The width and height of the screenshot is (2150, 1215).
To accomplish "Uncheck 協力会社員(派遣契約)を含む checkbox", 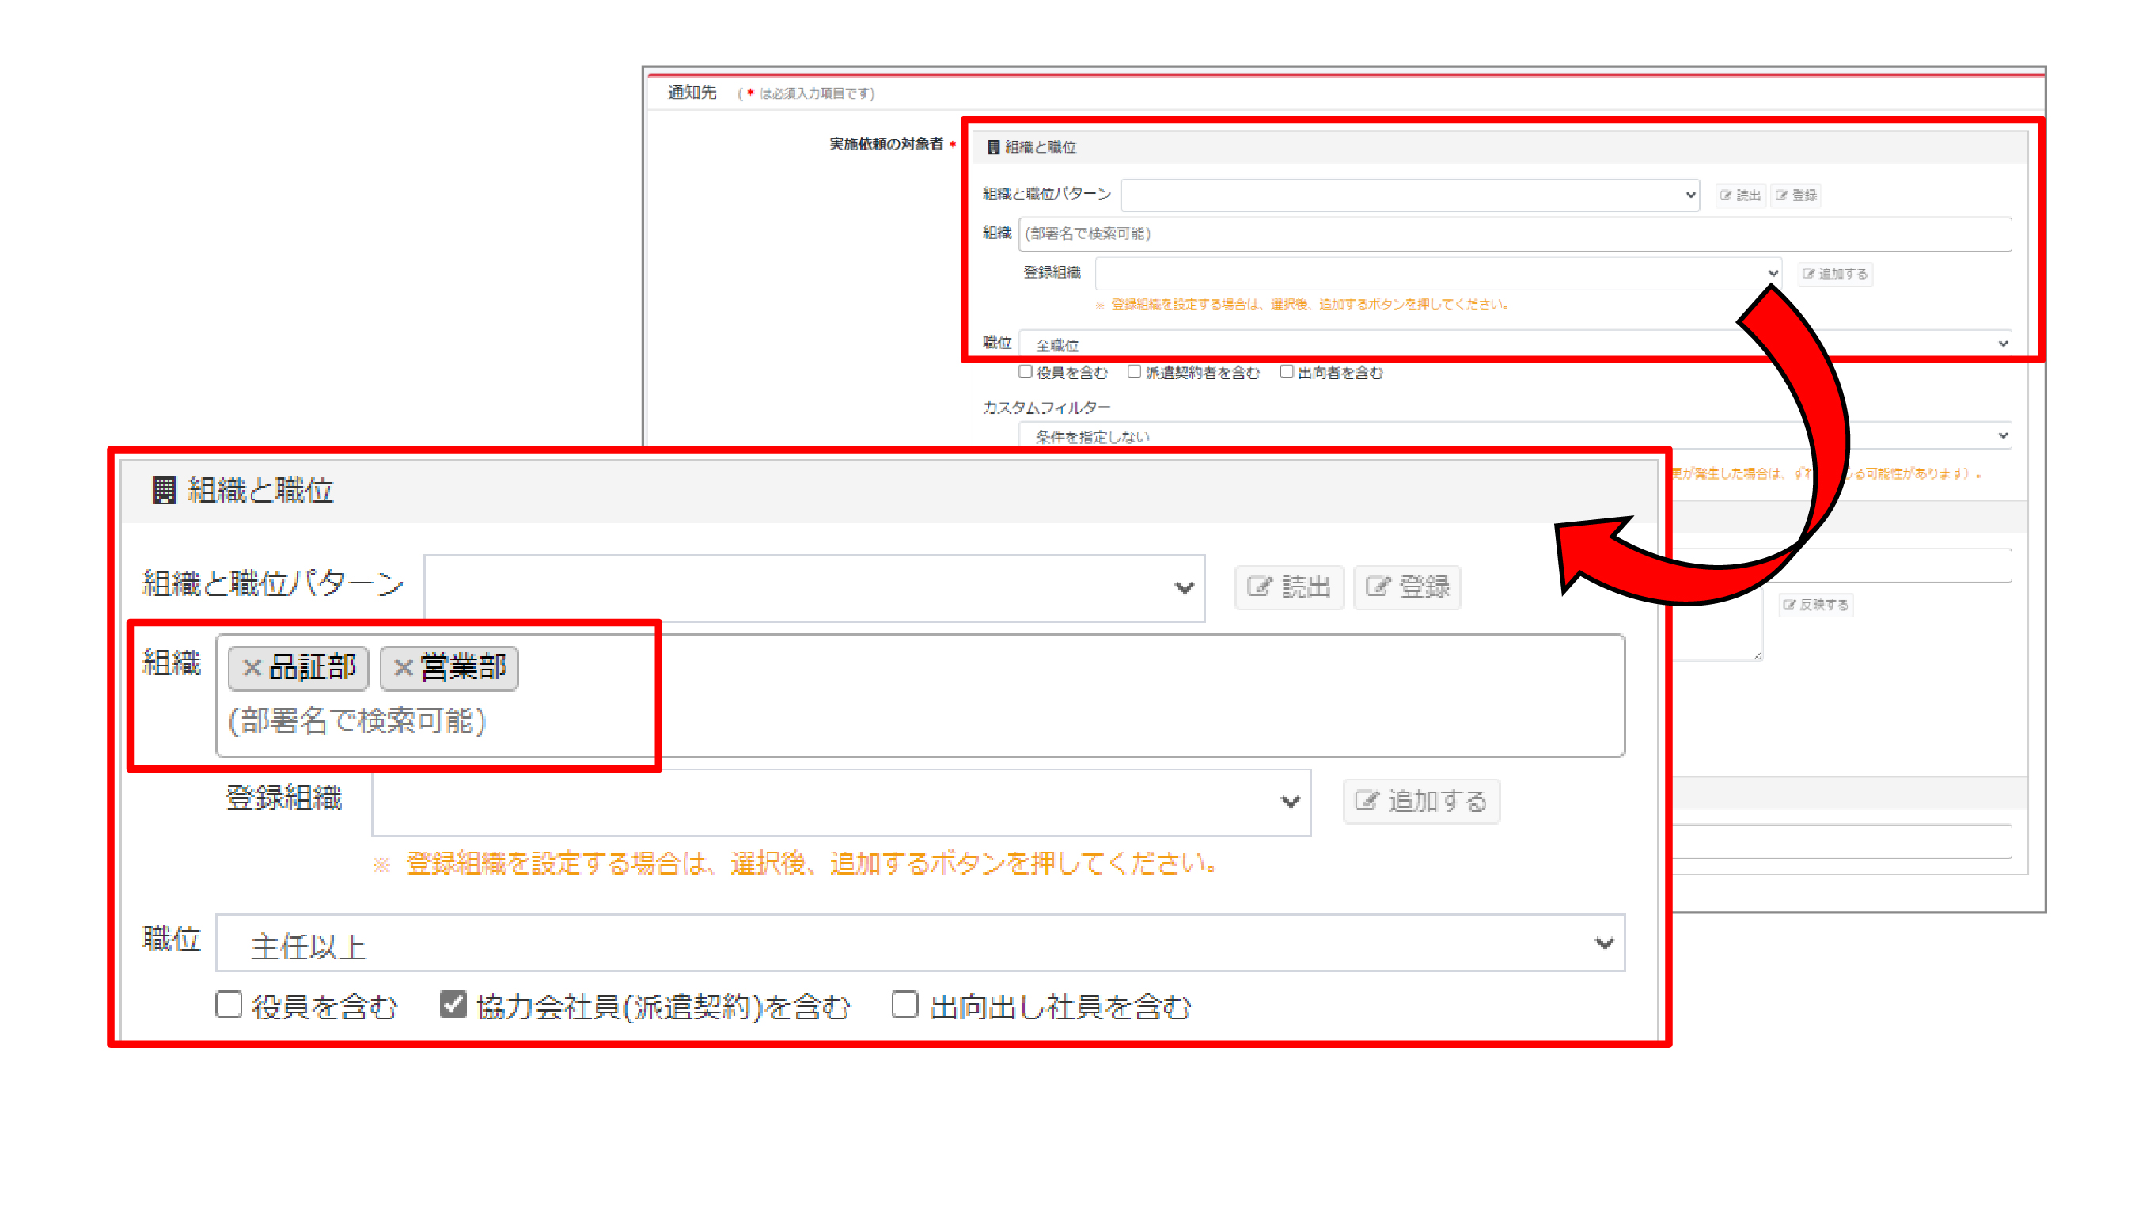I will (x=453, y=1004).
